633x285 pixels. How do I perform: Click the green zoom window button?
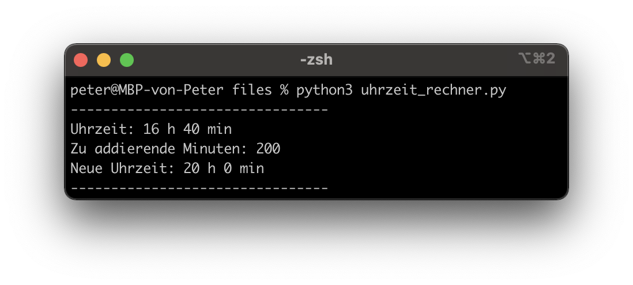(127, 60)
